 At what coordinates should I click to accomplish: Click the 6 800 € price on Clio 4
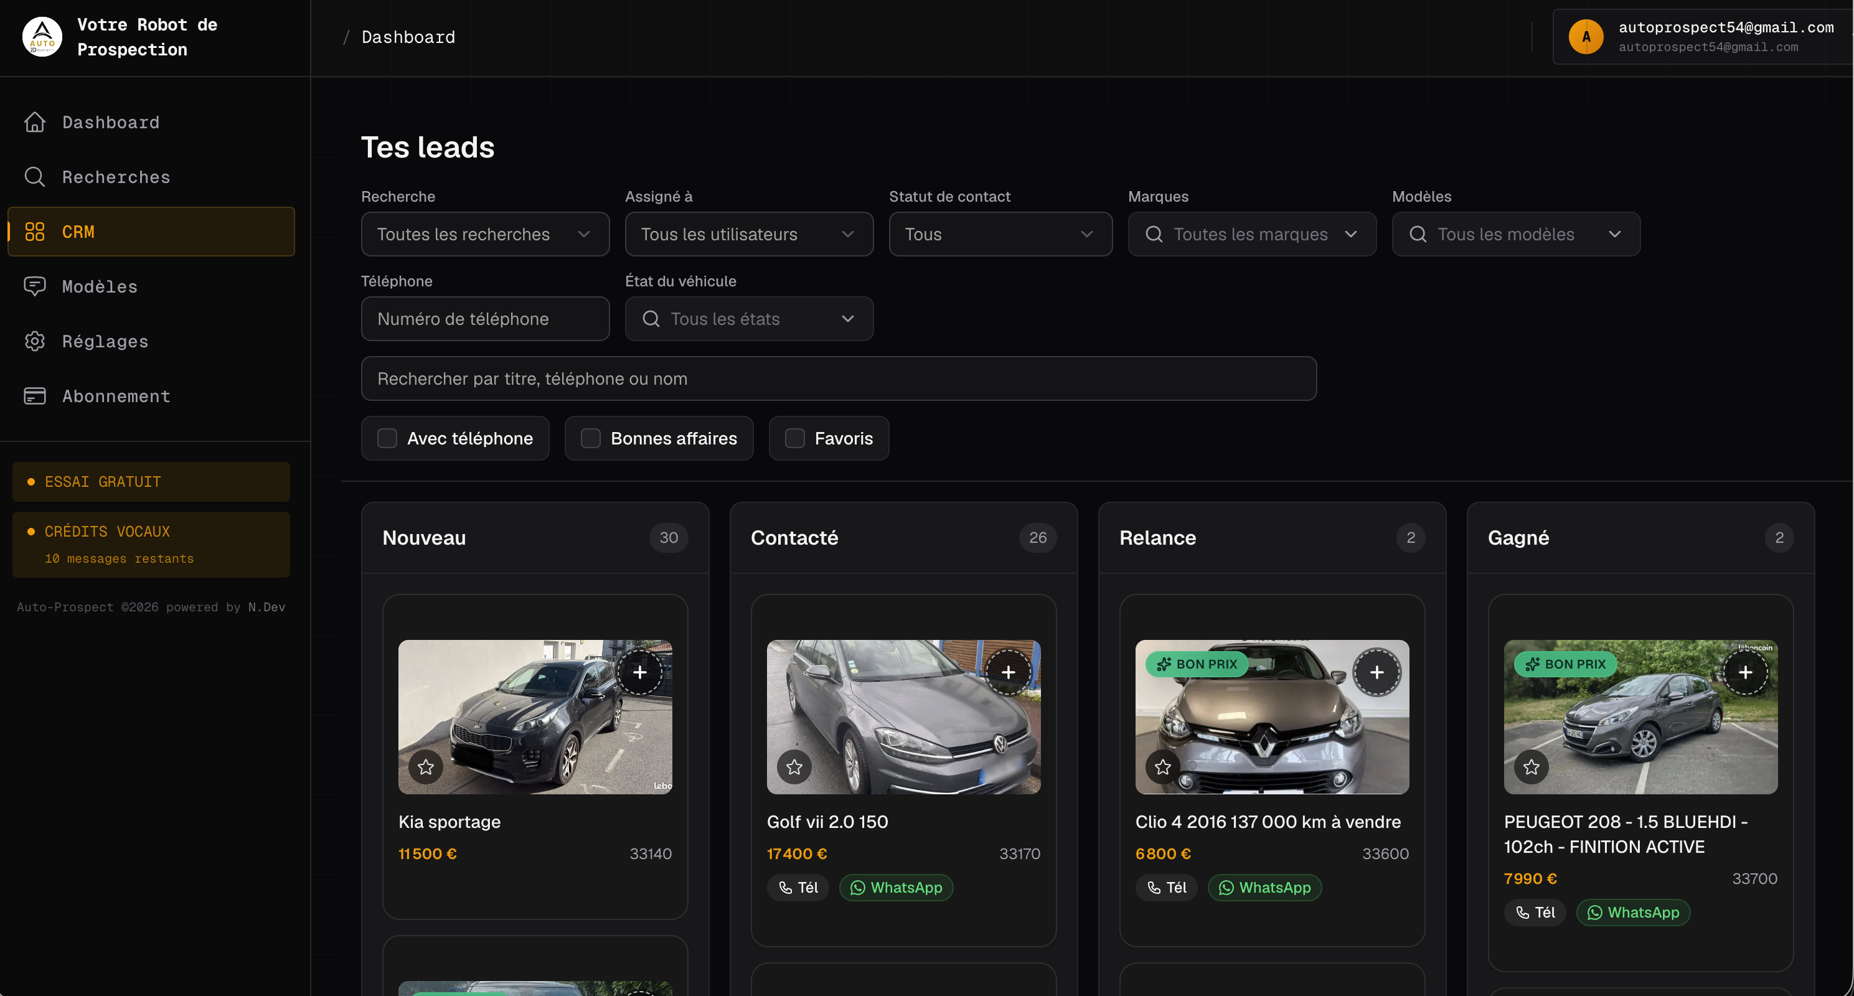[x=1163, y=853]
